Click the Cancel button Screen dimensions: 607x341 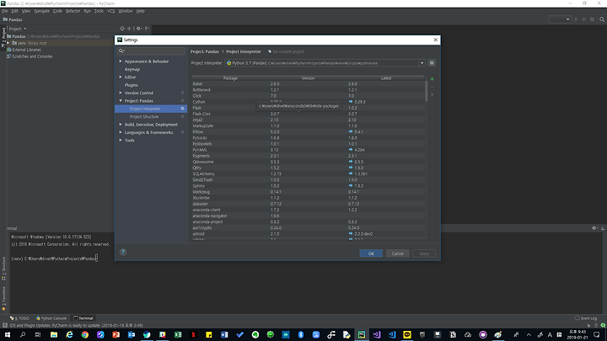click(x=397, y=253)
